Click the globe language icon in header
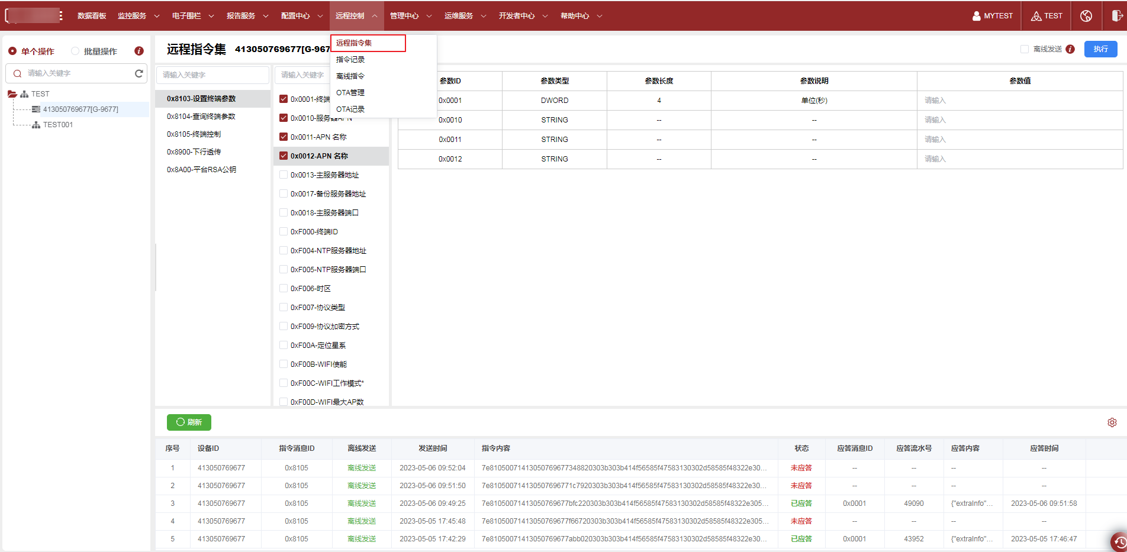This screenshot has height=552, width=1127. (x=1086, y=16)
